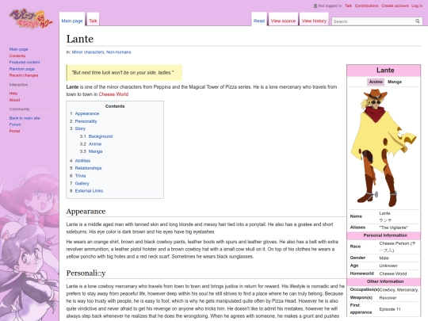
Task: Open the Help sidebar link
Action: (x=13, y=94)
